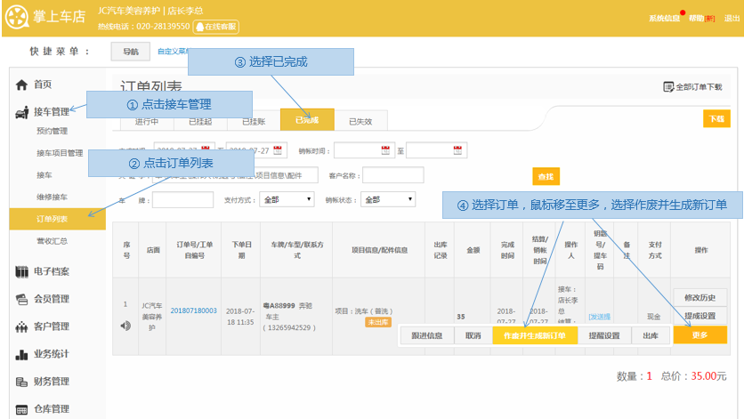Open the 更多 actions menu
This screenshot has width=744, height=419.
700,335
